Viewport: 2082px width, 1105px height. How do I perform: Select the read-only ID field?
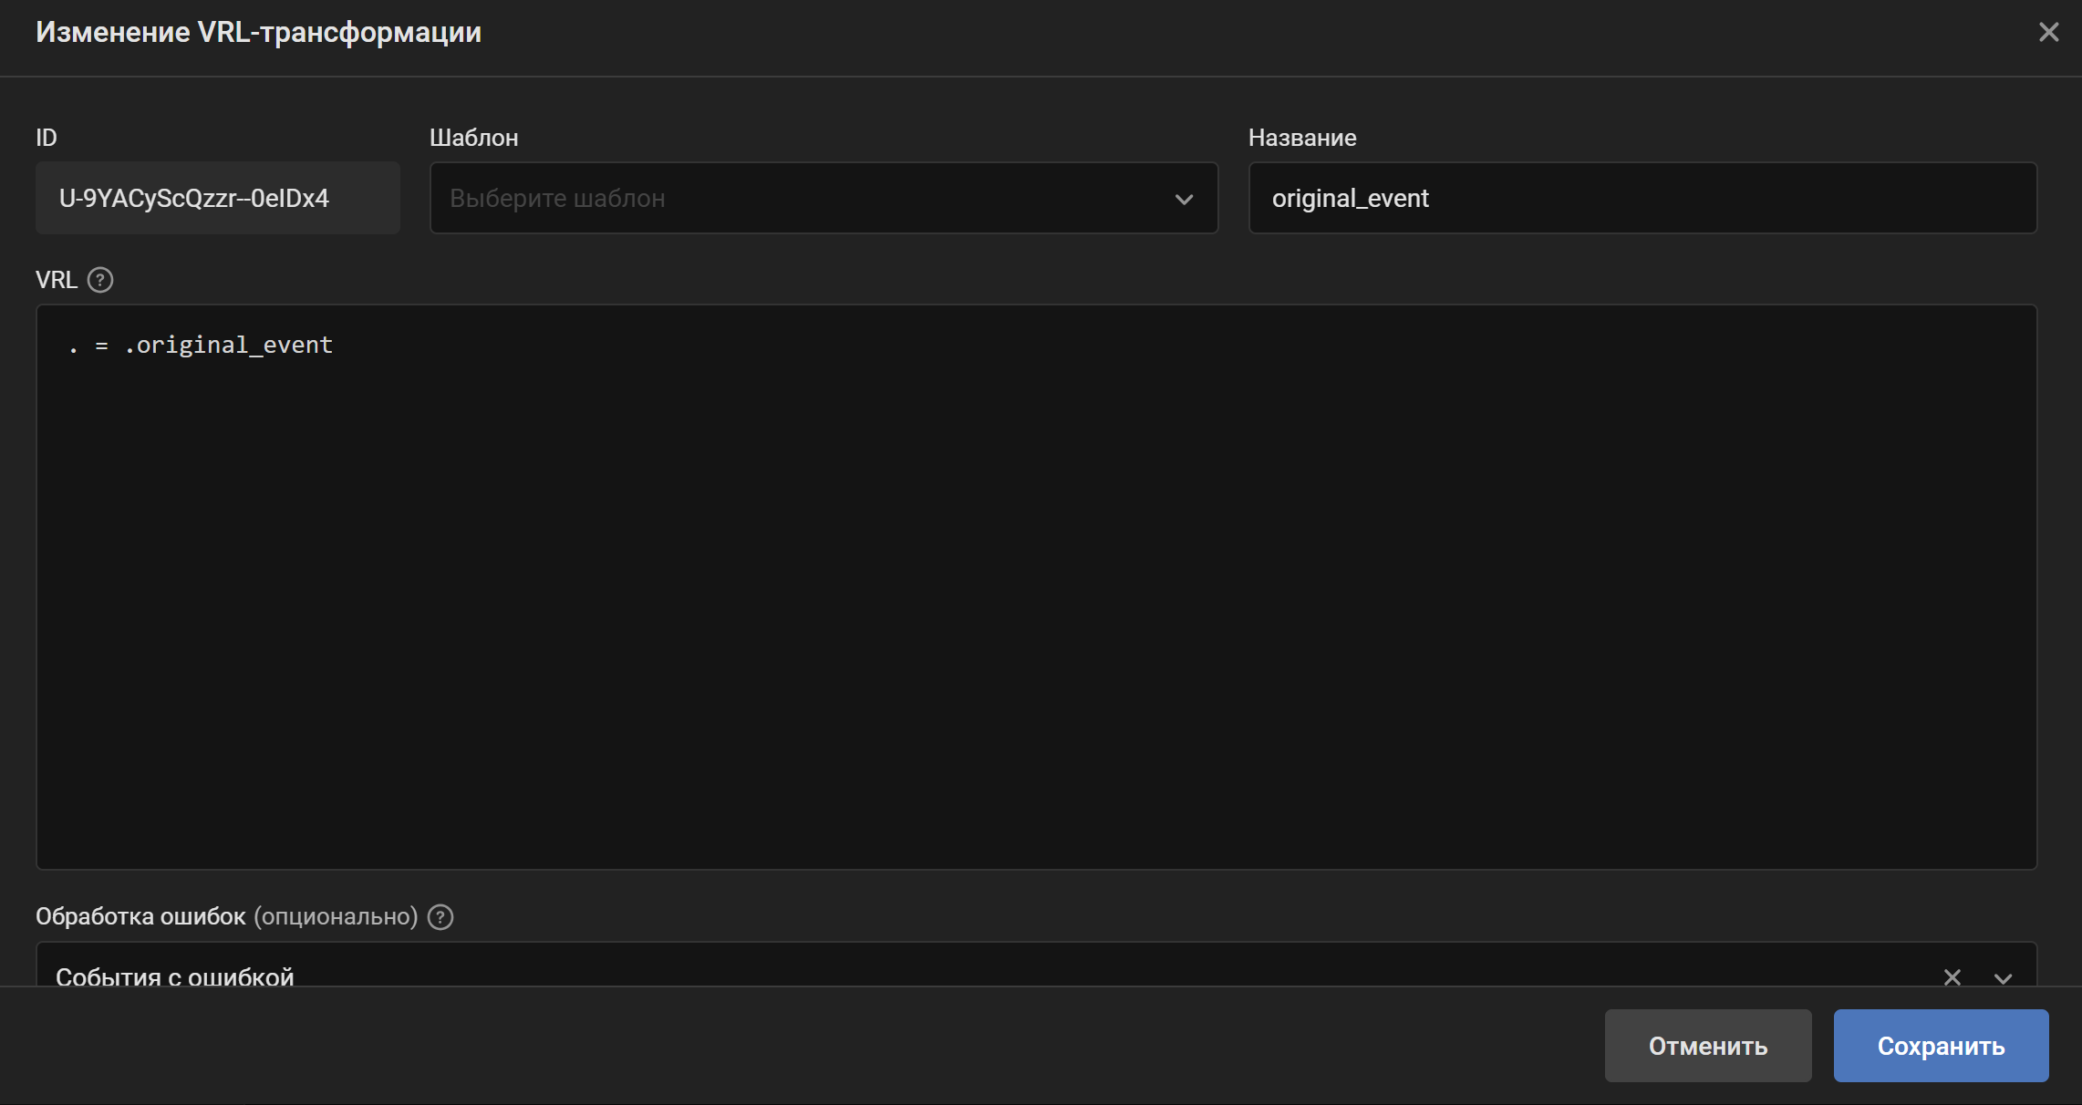point(218,198)
